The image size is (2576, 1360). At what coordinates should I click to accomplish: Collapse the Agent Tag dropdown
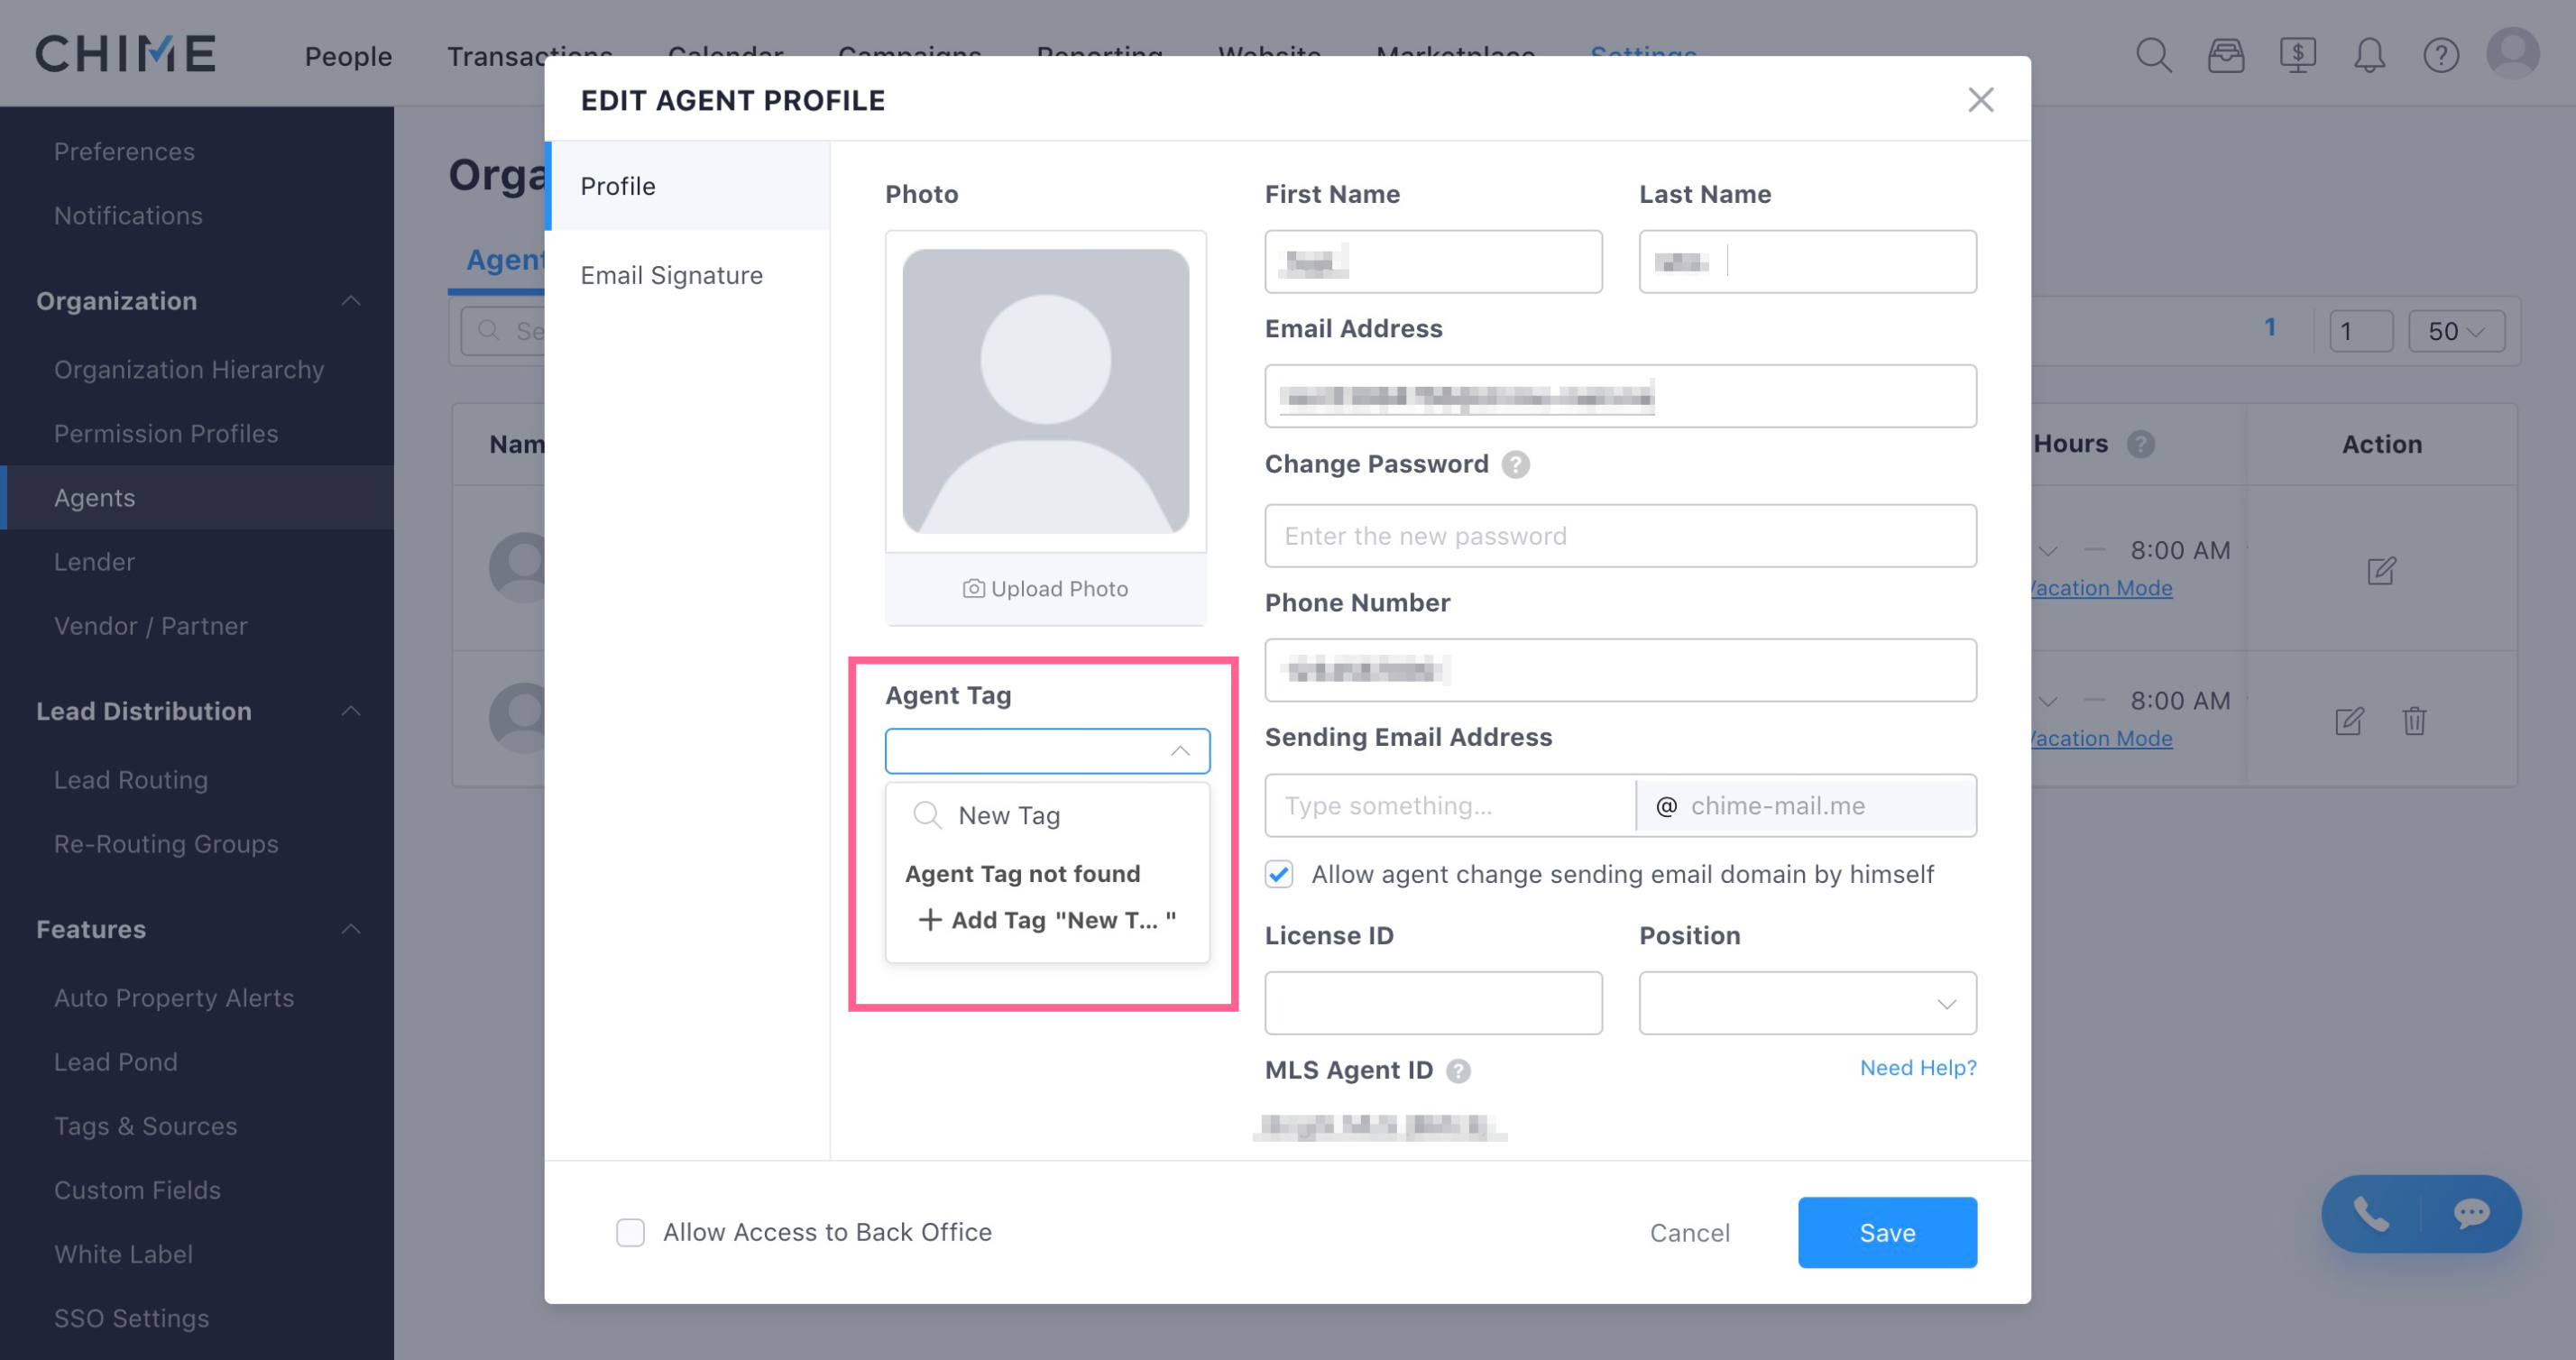[x=1180, y=751]
